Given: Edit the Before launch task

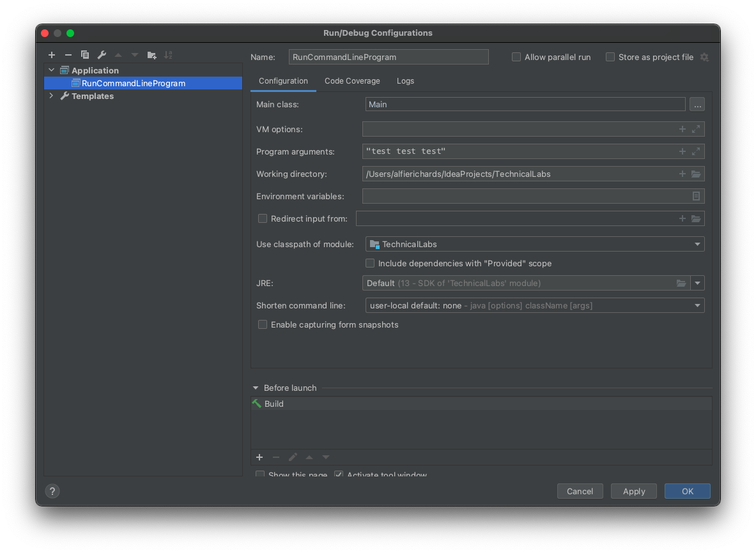Looking at the screenshot, I should point(293,457).
